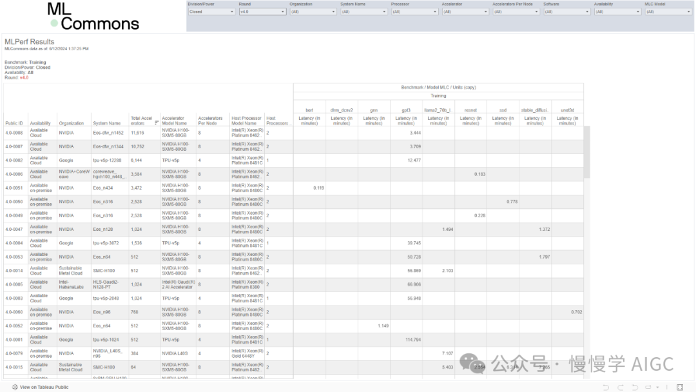Select gpt3 latency value 39.745
This screenshot has height=392, width=696.
click(x=414, y=243)
